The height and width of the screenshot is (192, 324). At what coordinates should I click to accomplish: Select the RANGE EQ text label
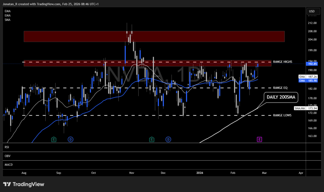click(x=280, y=88)
